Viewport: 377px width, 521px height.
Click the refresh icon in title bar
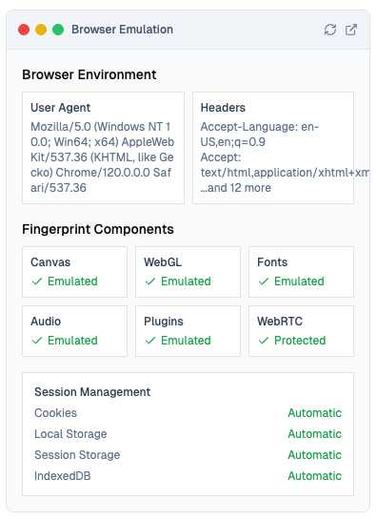330,30
